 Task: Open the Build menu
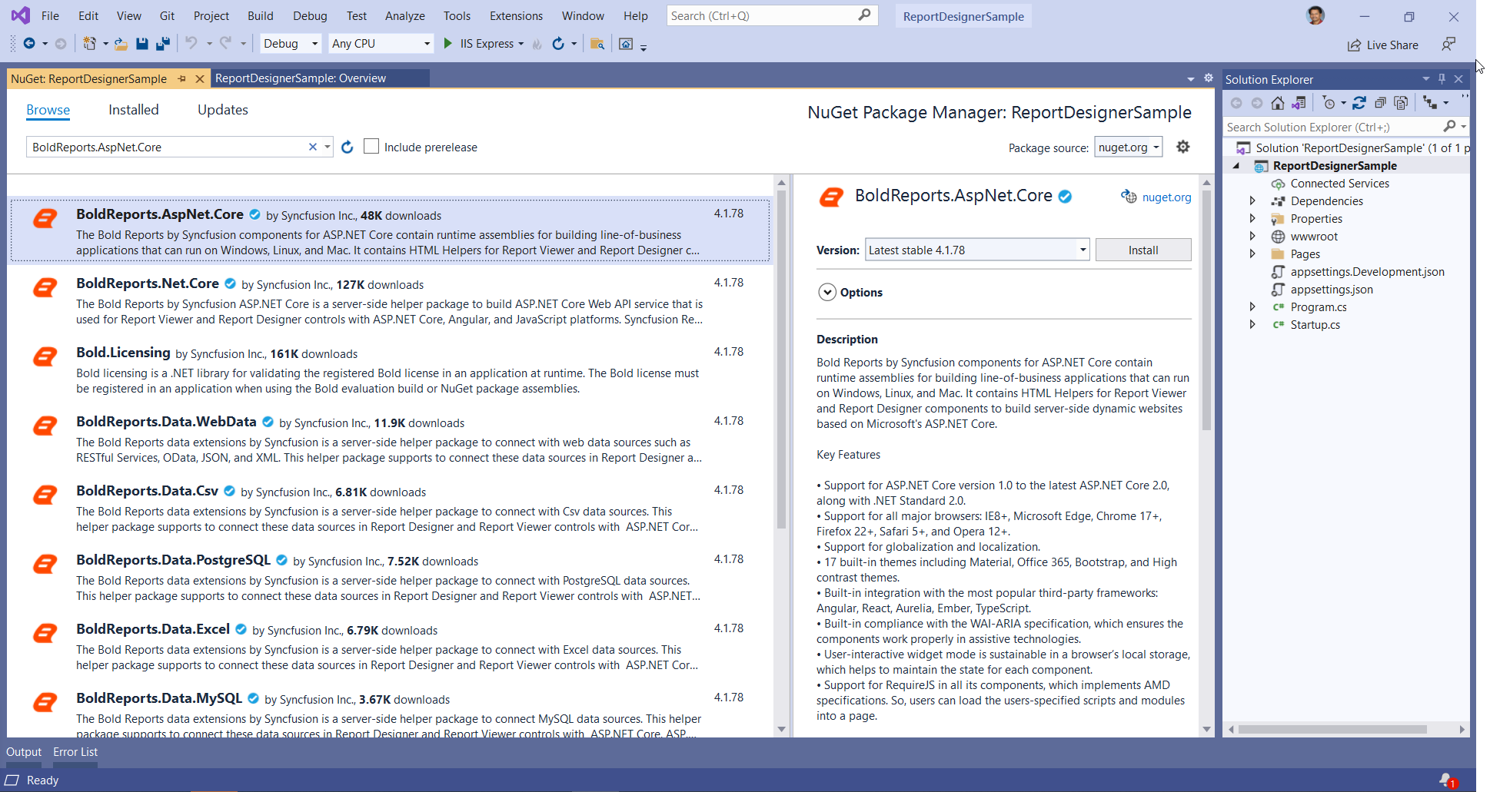[260, 15]
